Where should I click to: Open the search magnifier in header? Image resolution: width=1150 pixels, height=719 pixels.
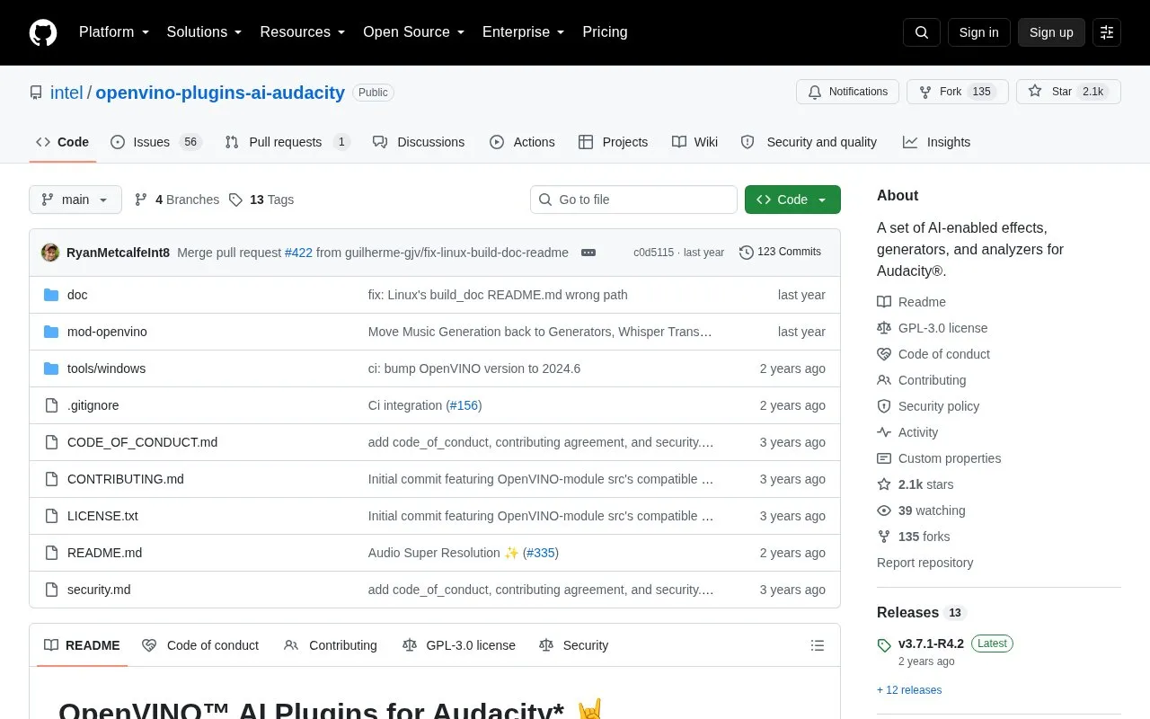point(922,32)
